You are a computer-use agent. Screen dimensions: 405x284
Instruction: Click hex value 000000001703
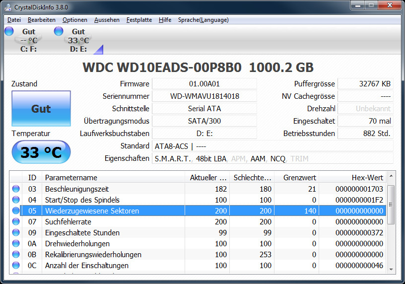[359, 189]
